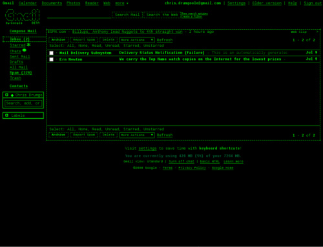Click the star icon next to Starred

point(28,44)
